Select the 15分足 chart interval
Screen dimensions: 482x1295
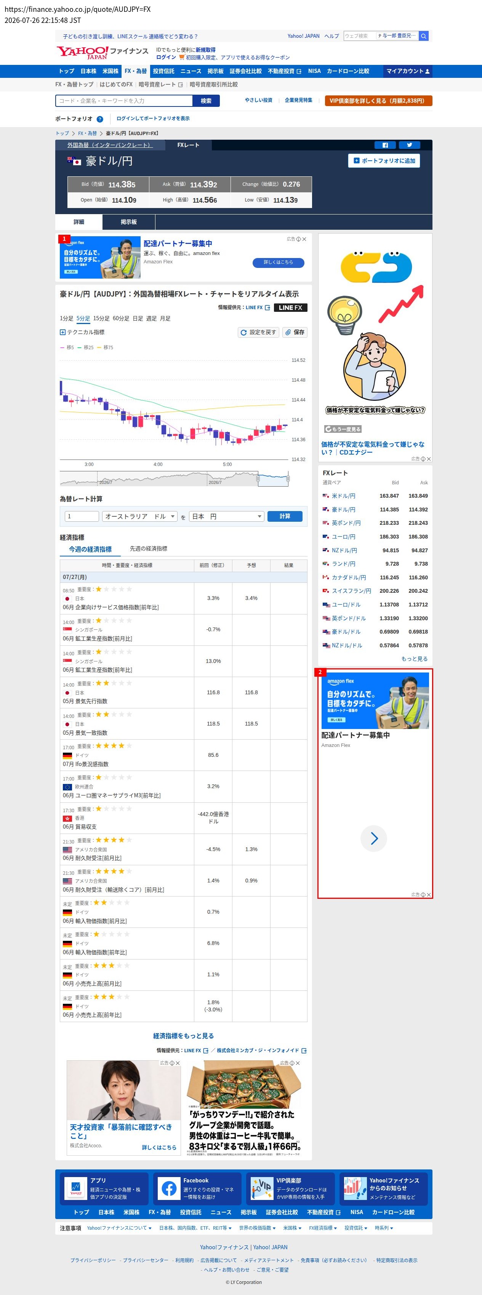101,319
